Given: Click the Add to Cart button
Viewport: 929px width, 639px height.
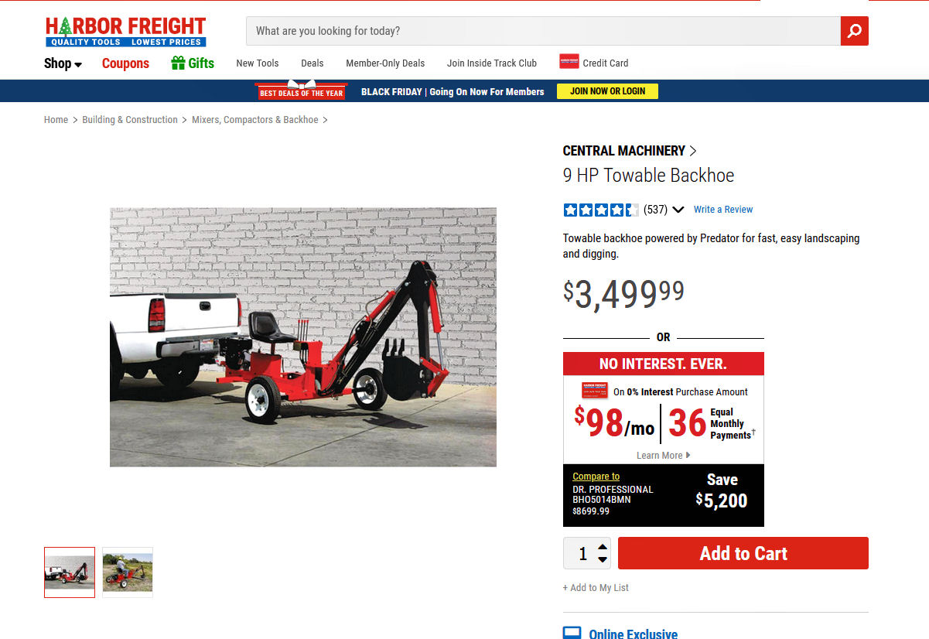Looking at the screenshot, I should [743, 553].
